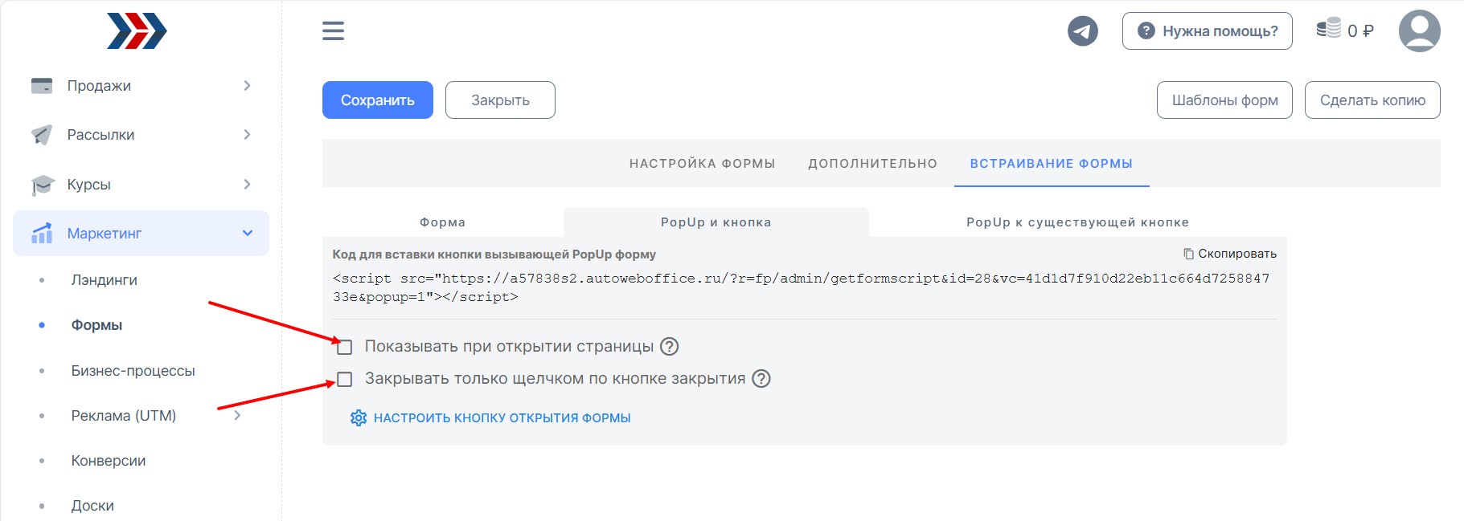The image size is (1464, 521).
Task: Copy the script code with Скопировать
Action: pyautogui.click(x=1230, y=254)
